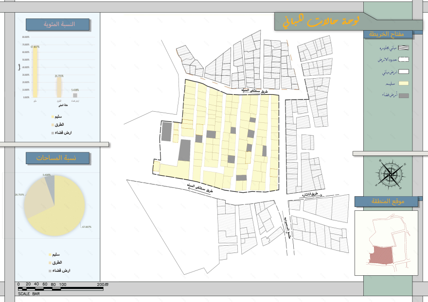Screen dimensions: 428x302
Task: Click the hatched adjacent buildings legend symbol
Action: pos(404,48)
